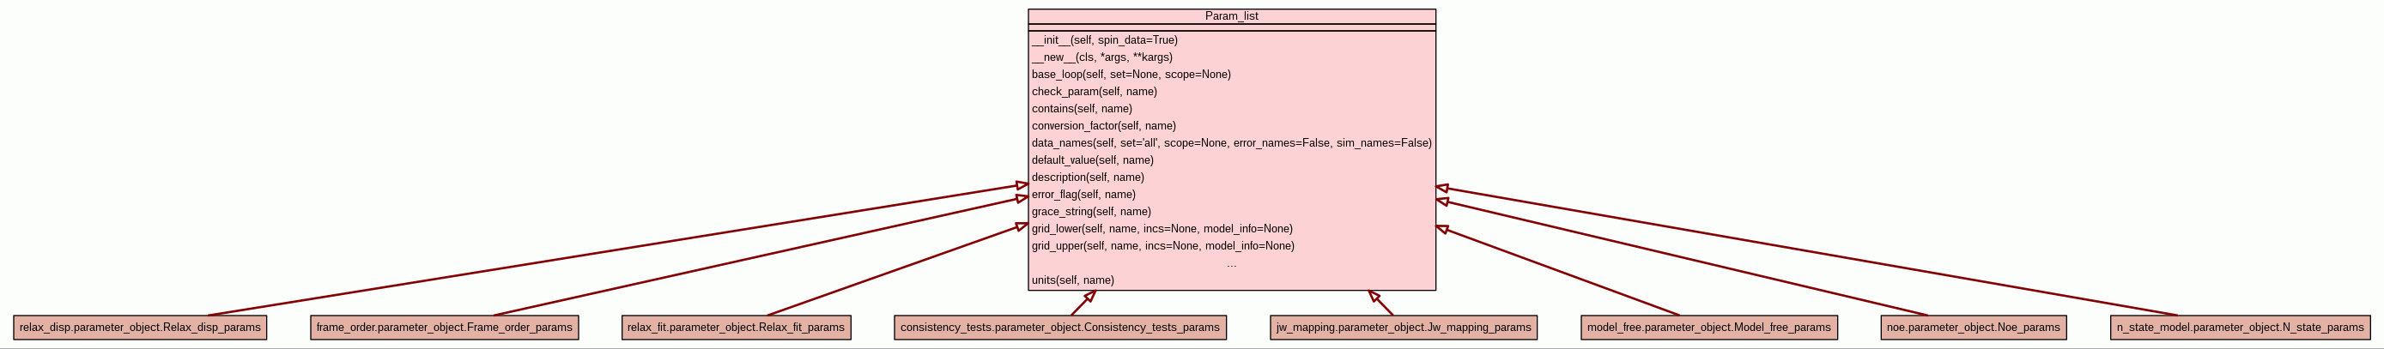The width and height of the screenshot is (2384, 349).
Task: Select the relax_disp Relax_disp_params class box
Action: tap(140, 328)
